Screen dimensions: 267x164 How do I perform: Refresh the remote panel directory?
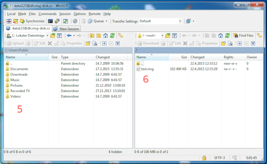[227, 36]
